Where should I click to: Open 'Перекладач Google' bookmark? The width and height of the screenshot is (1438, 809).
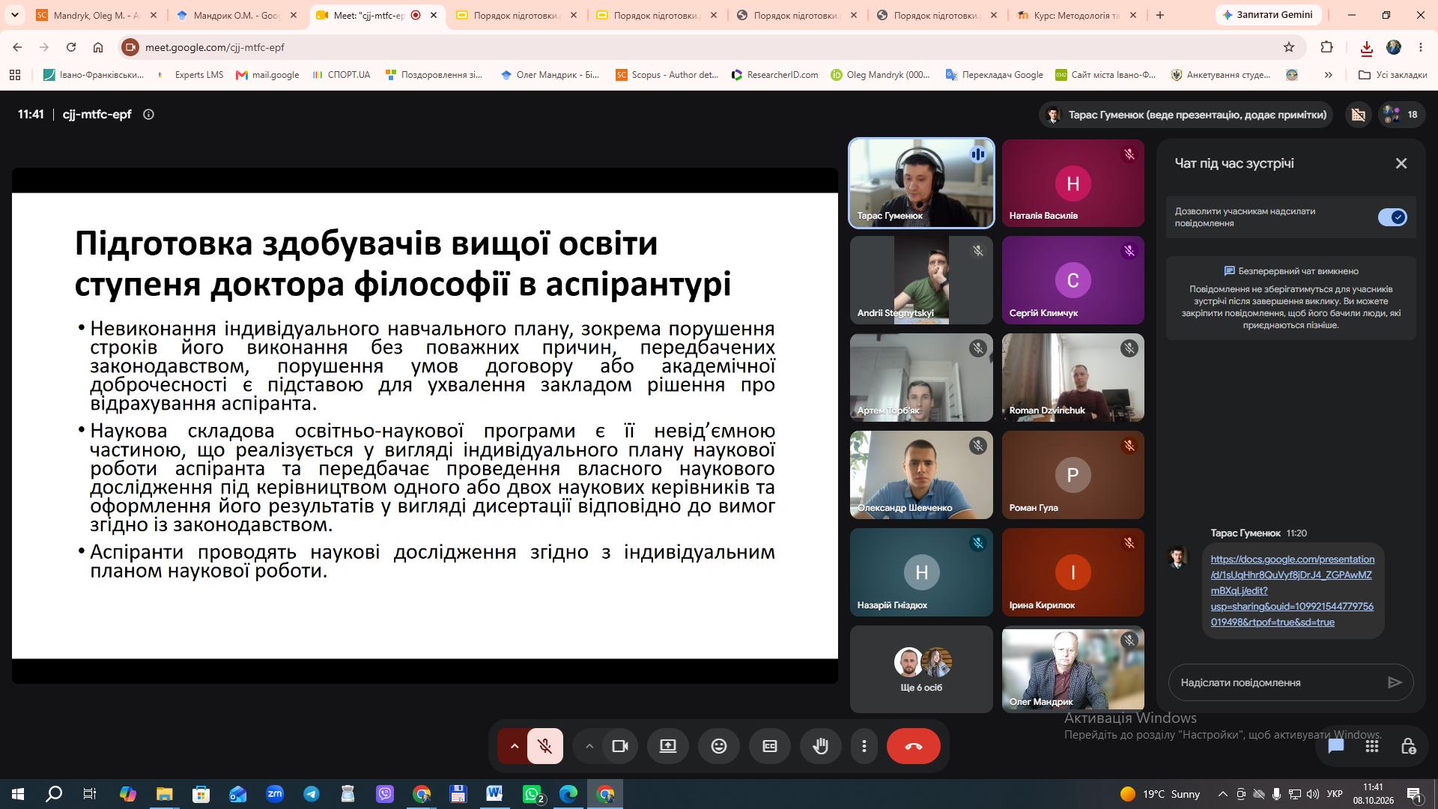click(x=995, y=75)
